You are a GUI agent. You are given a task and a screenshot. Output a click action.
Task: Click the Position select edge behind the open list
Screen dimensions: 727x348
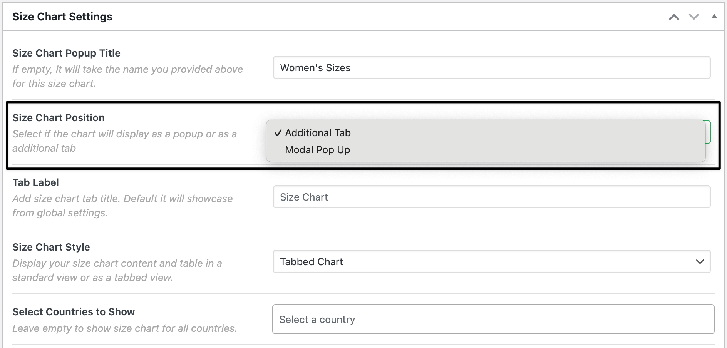tap(708, 132)
